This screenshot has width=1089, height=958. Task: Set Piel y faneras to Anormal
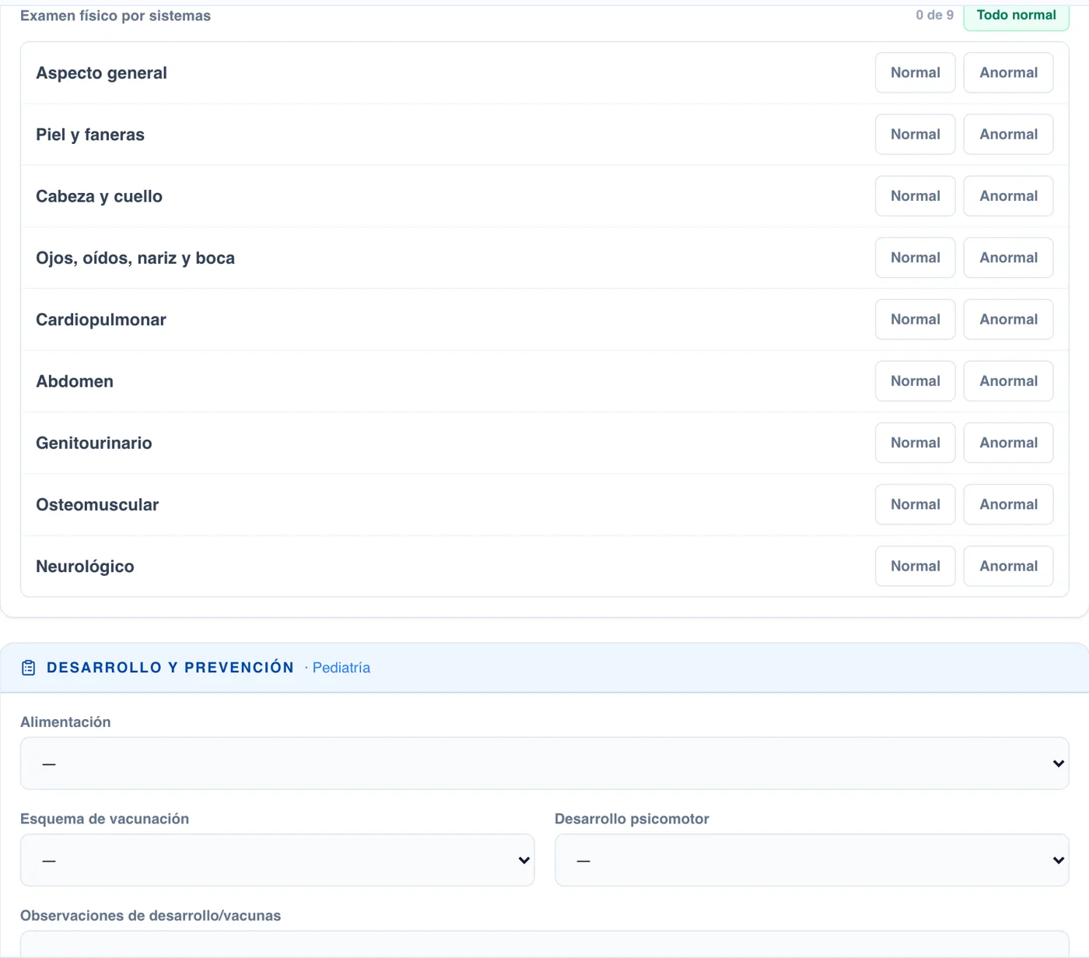pyautogui.click(x=1008, y=134)
